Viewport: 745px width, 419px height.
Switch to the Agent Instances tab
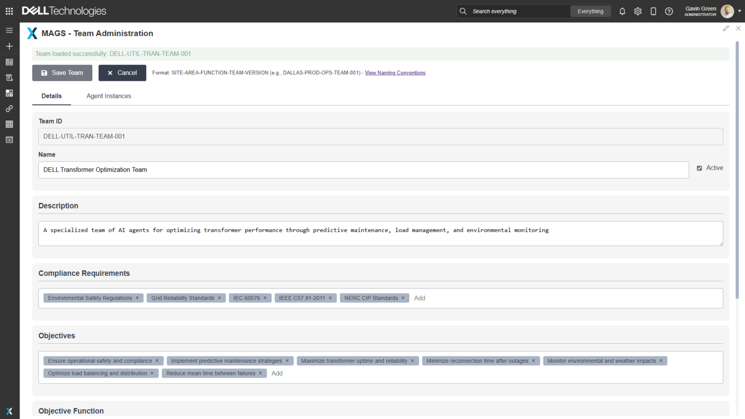(x=109, y=96)
